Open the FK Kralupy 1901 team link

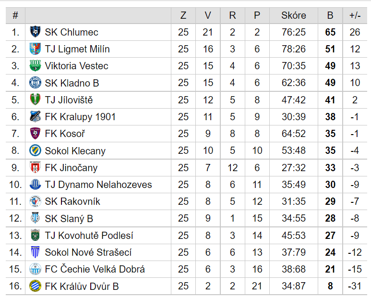coord(80,116)
